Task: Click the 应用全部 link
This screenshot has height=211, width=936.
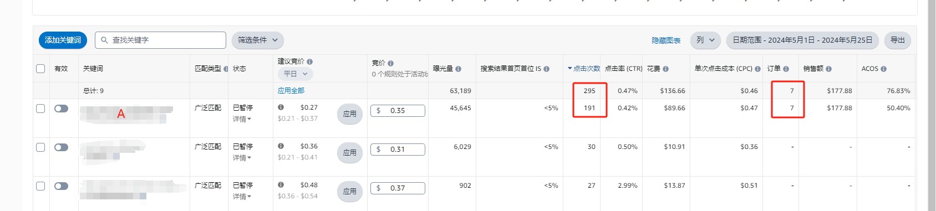Action: pyautogui.click(x=291, y=91)
